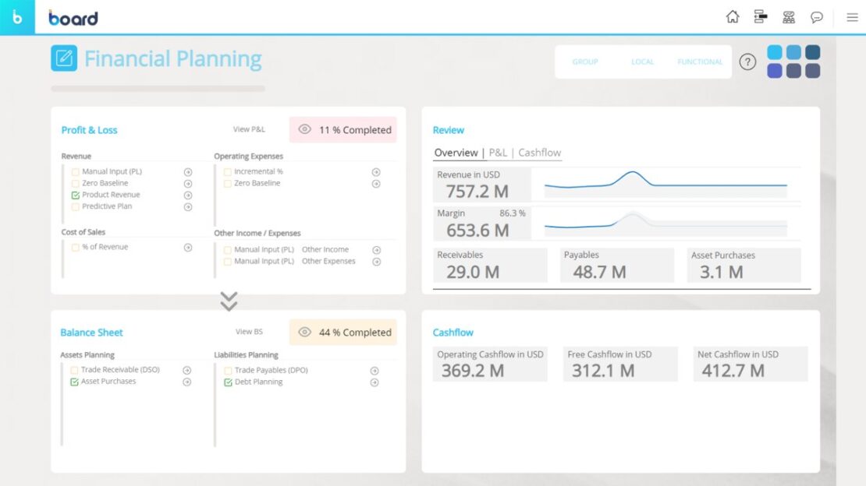Image resolution: width=866 pixels, height=486 pixels.
Task: Click the Financial Planning pencil icon
Action: pos(64,58)
